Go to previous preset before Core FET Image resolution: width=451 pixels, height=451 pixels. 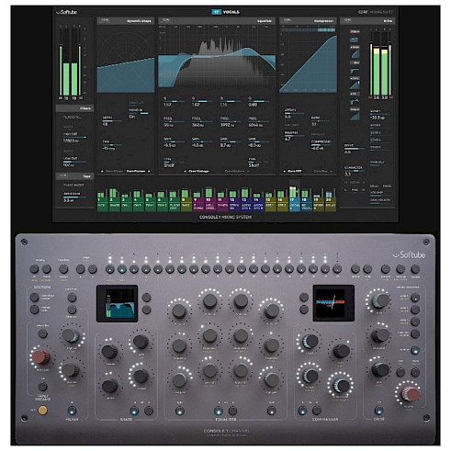284,172
